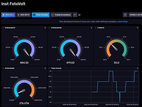Click the ENABLE AUTO refresh toggle
142x107 pixels.
tap(135, 15)
